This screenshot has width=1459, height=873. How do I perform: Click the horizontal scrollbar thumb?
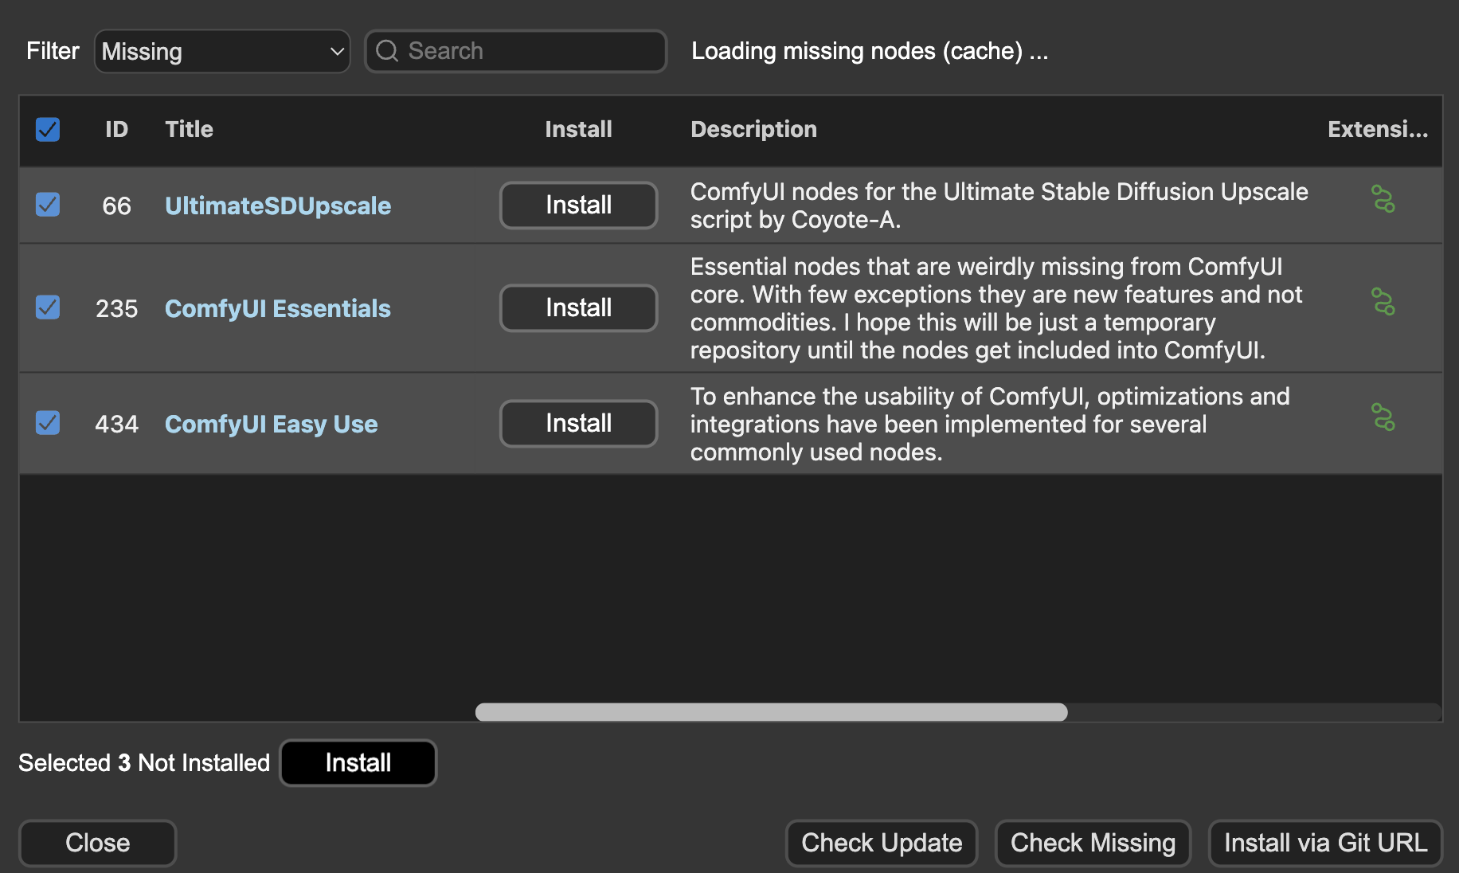771,712
